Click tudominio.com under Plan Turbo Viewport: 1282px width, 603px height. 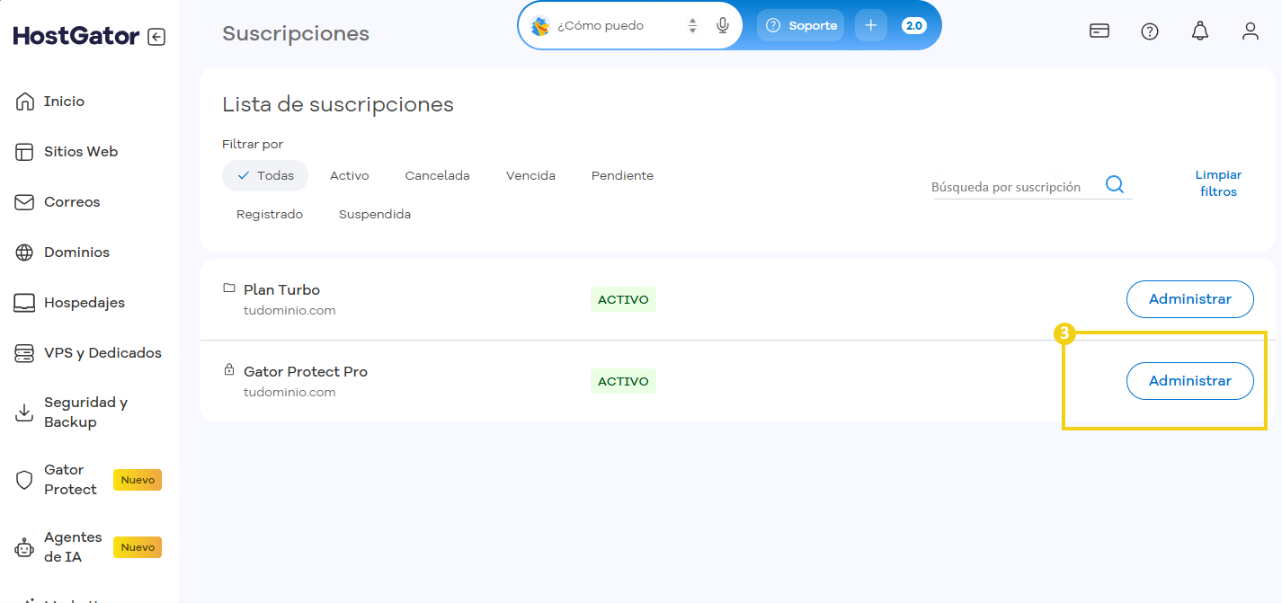289,311
